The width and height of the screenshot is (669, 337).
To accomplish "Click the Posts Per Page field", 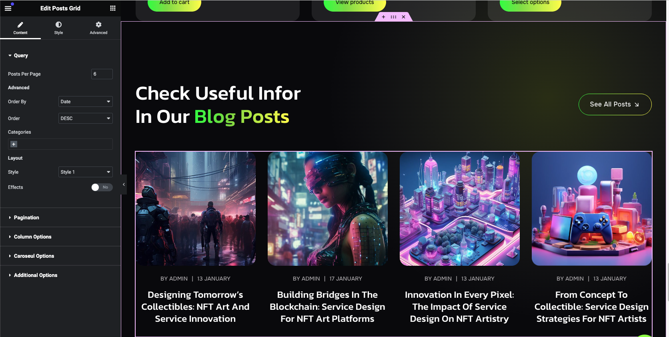I will pos(102,74).
